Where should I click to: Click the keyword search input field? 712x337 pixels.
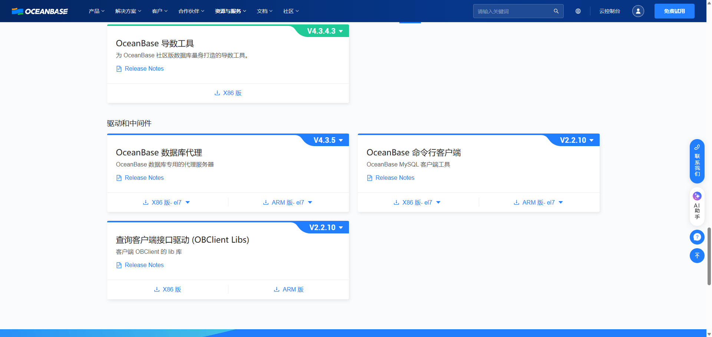point(513,11)
